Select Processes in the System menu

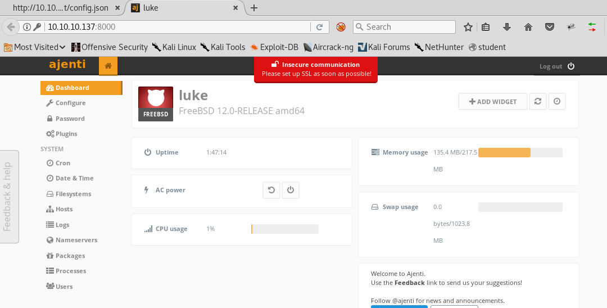tap(70, 271)
